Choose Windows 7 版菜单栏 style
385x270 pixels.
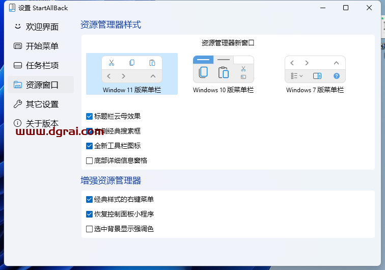coord(315,74)
